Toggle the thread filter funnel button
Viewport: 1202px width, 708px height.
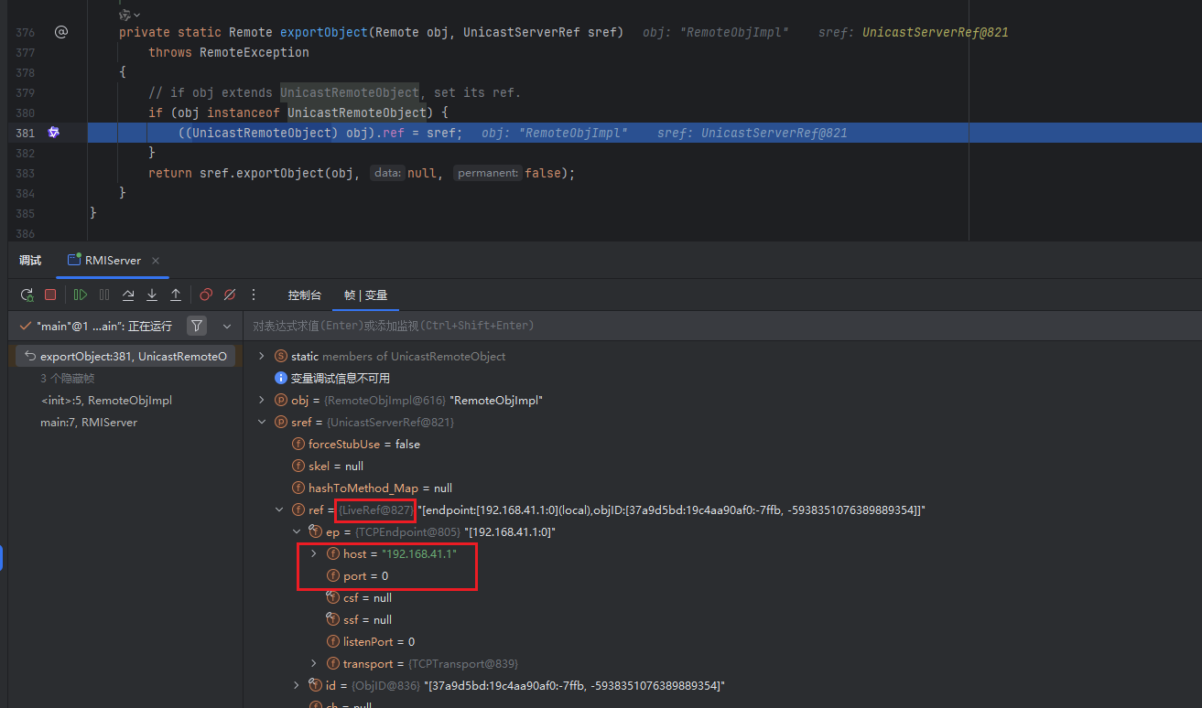coord(197,326)
